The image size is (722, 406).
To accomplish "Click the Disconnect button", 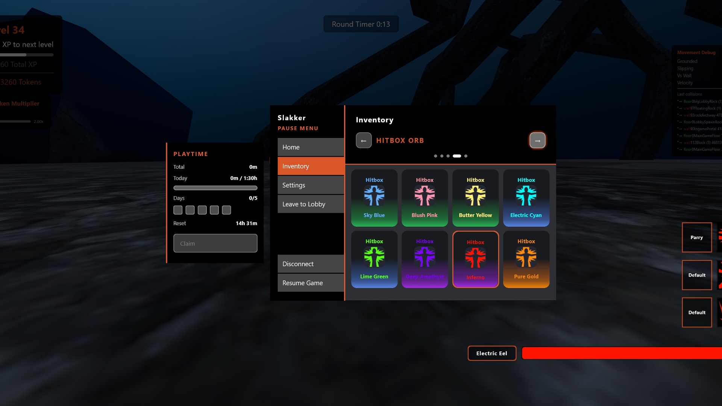I will (311, 264).
